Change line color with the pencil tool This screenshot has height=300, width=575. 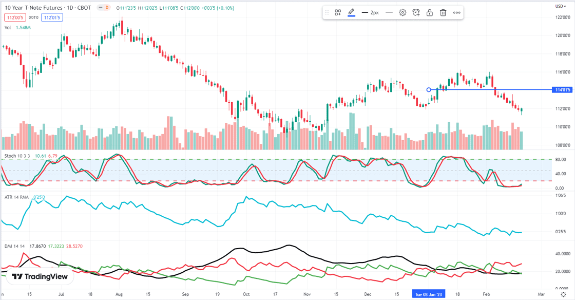coord(351,12)
